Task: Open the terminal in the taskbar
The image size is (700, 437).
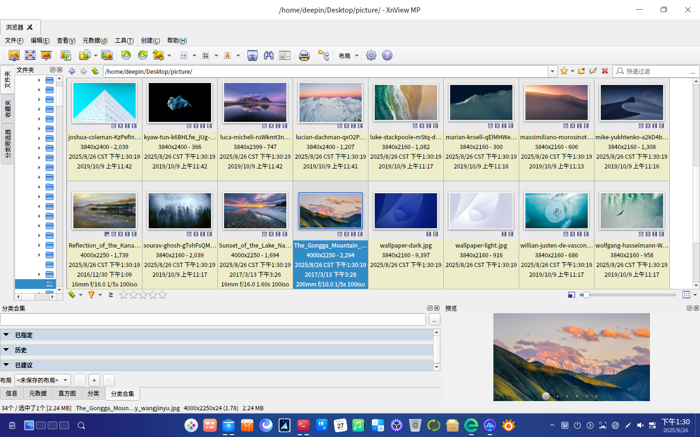Action: point(303,426)
